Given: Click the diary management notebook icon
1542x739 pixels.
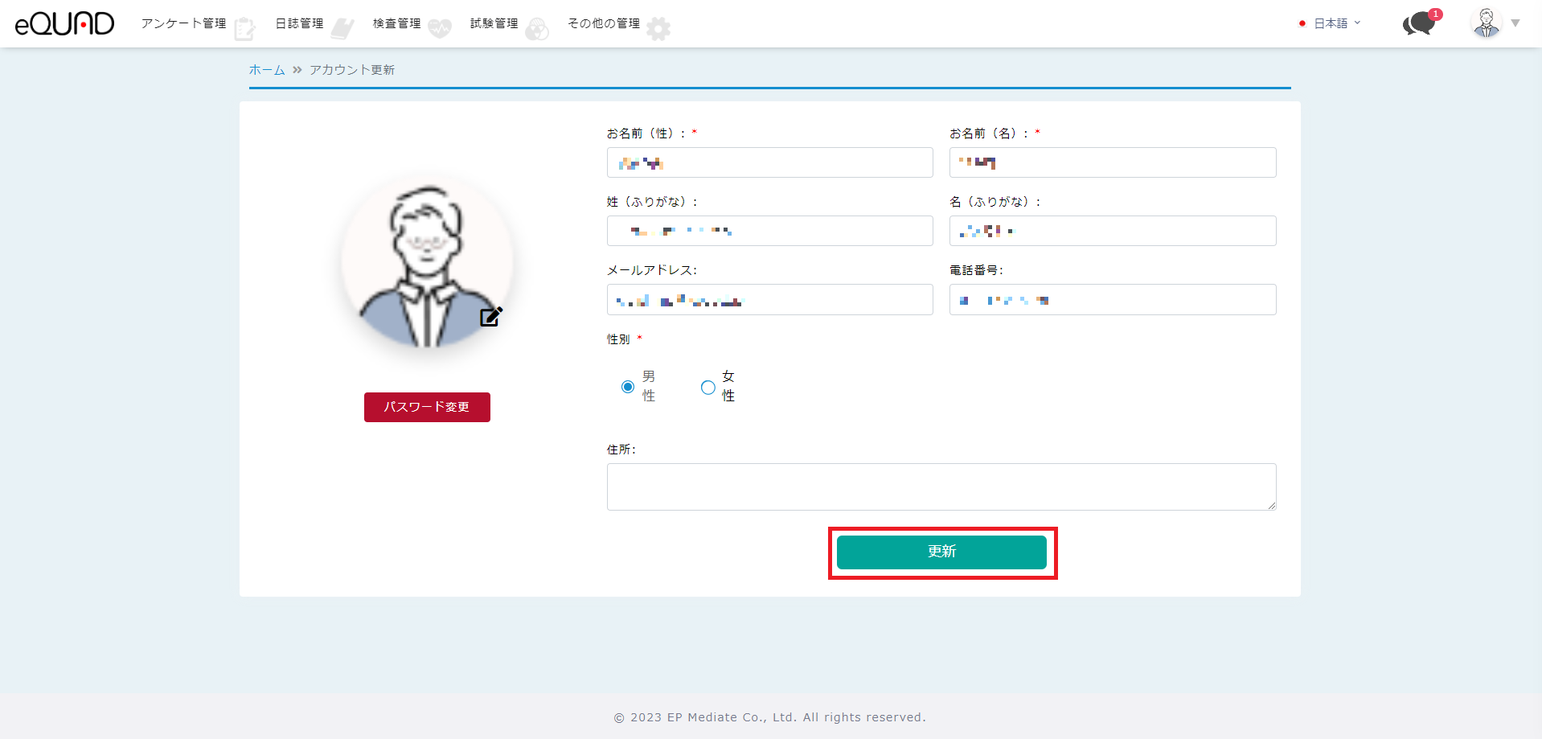Looking at the screenshot, I should click(x=342, y=29).
